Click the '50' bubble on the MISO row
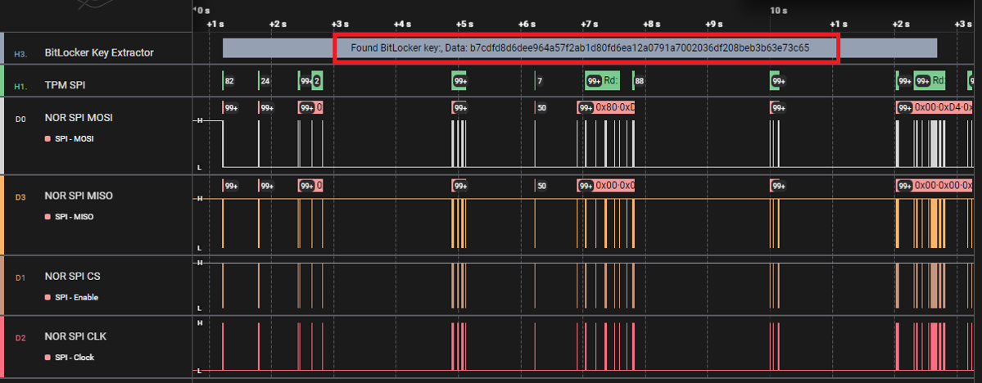This screenshot has width=982, height=383. click(541, 186)
